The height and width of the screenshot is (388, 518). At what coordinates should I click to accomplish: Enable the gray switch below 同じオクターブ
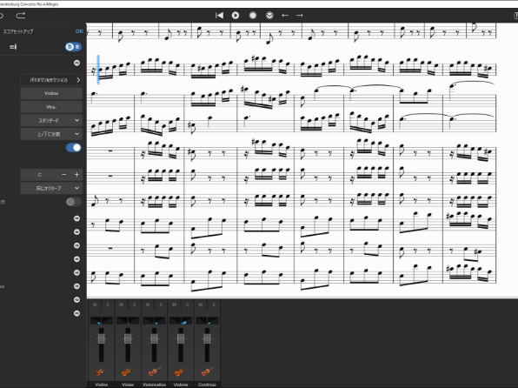click(73, 202)
